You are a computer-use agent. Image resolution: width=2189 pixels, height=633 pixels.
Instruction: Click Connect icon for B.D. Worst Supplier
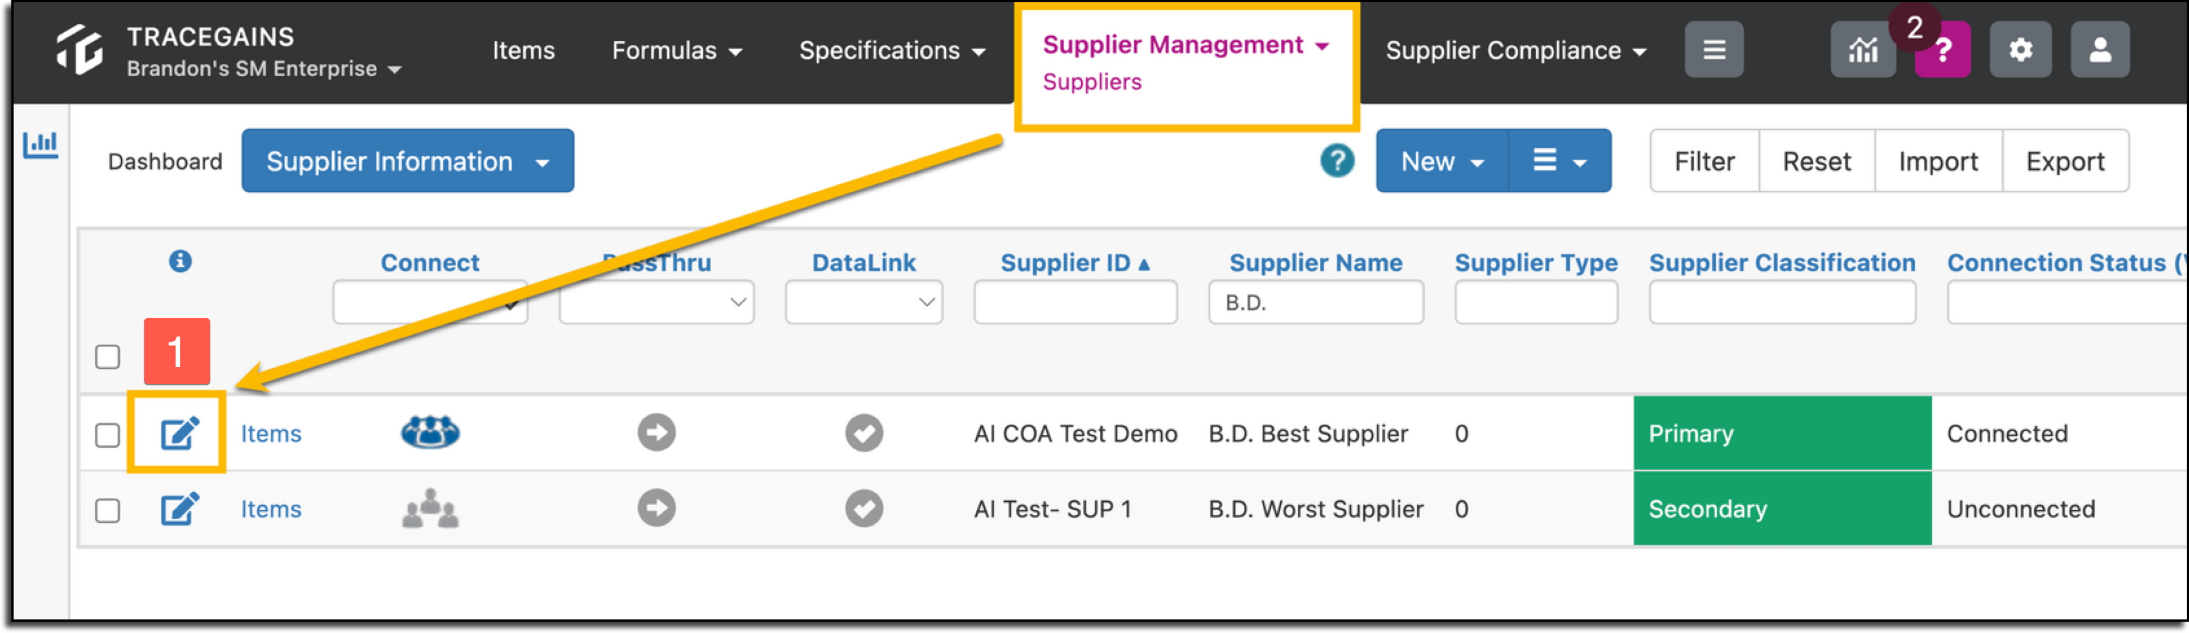(430, 508)
